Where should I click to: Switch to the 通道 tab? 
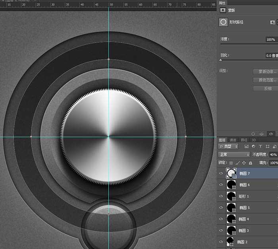point(233,140)
